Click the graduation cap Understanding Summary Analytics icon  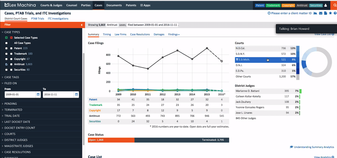coord(291,147)
